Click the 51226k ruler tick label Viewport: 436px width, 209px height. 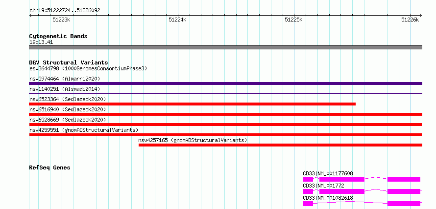pos(410,20)
